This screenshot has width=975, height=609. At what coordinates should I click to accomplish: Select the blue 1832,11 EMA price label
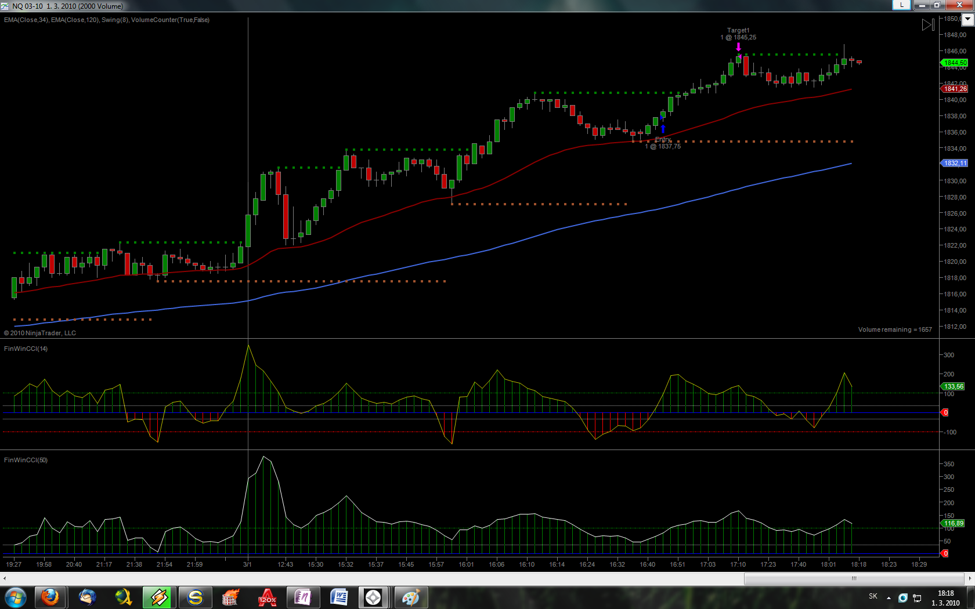[x=955, y=163]
